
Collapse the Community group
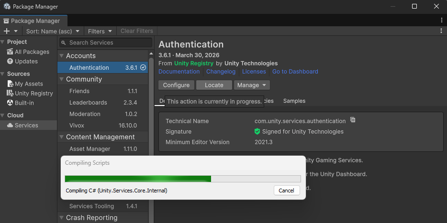[61, 79]
